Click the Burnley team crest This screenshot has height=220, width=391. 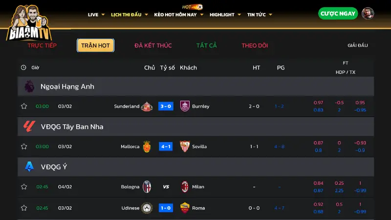pos(185,106)
